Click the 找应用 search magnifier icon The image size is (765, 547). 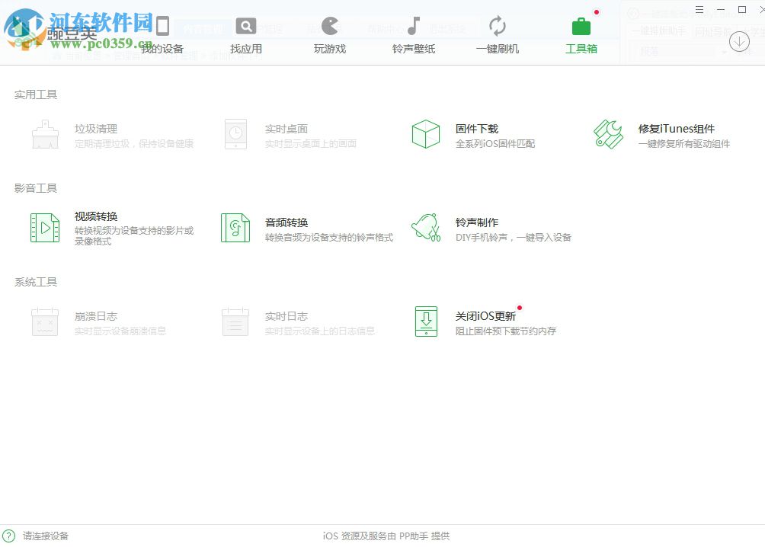(245, 26)
